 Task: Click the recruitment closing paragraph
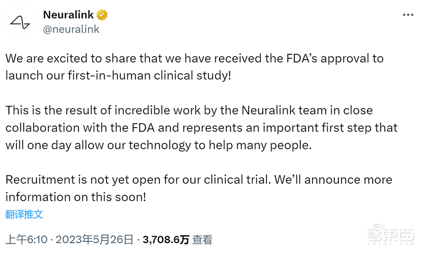coord(199,188)
